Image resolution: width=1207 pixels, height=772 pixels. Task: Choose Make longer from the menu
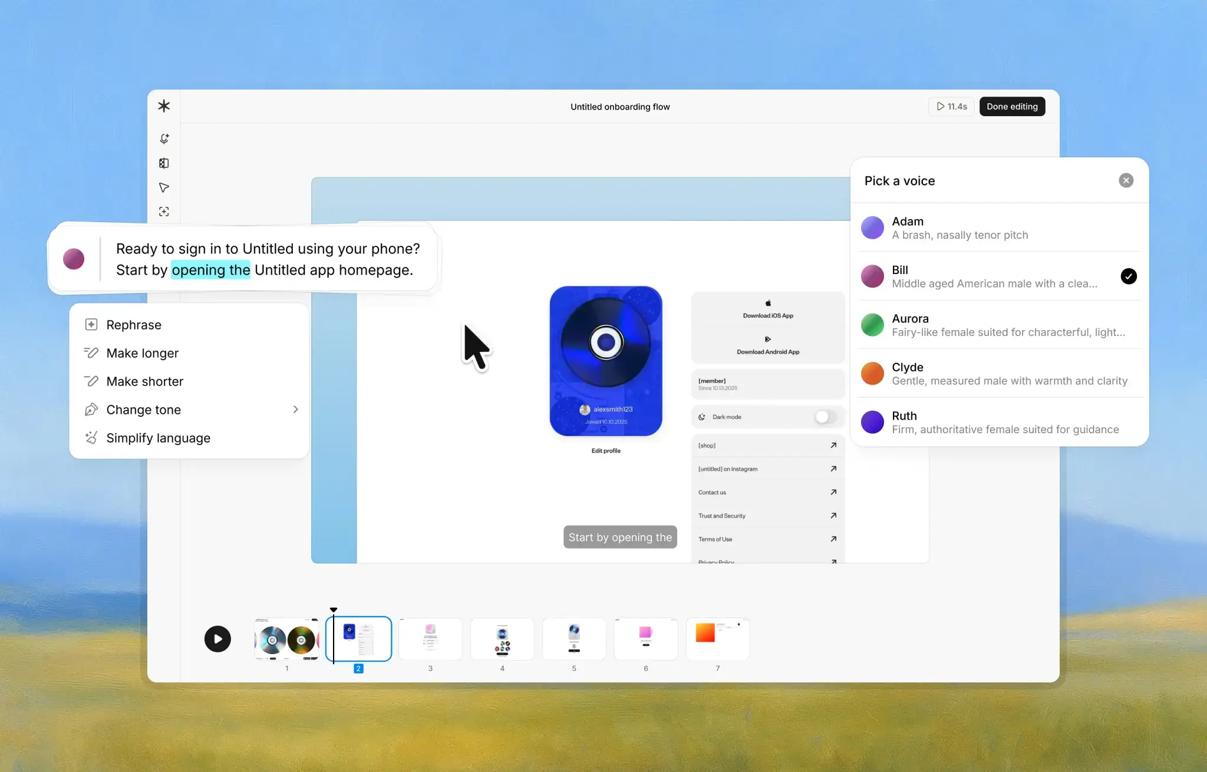(142, 353)
